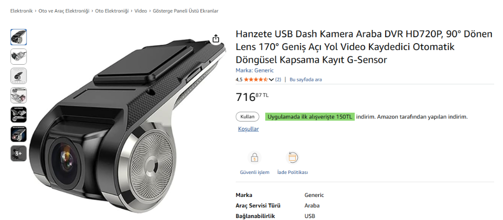Expand the rating breakdown chevron
The width and height of the screenshot is (503, 220).
pos(271,79)
